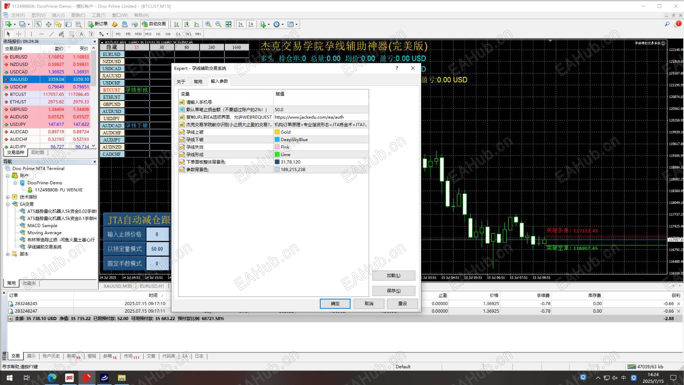Screen dimensions: 684x385
Task: Open the periodicity clock dropdown arrow
Action: click(x=283, y=24)
